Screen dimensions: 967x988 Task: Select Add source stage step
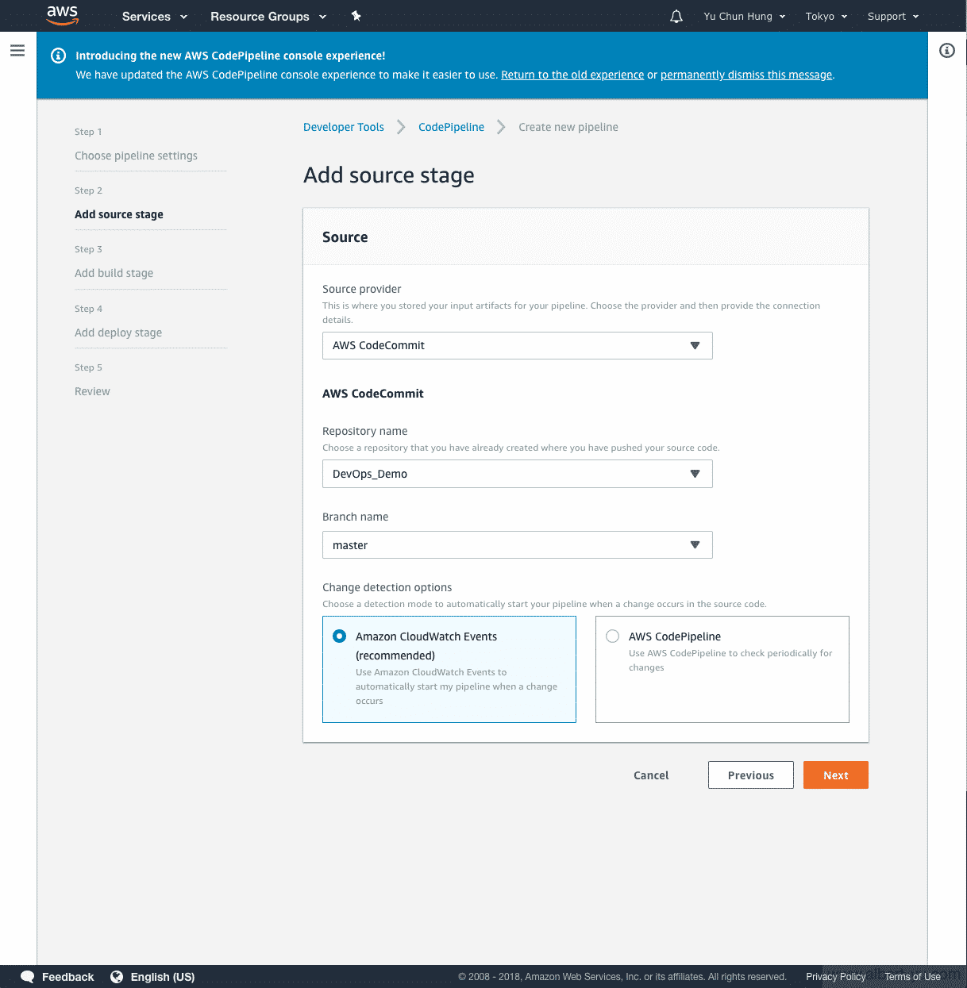(119, 214)
